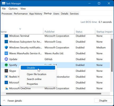Select the Windows Terminal row name
The width and height of the screenshot is (114, 106).
click(x=19, y=36)
